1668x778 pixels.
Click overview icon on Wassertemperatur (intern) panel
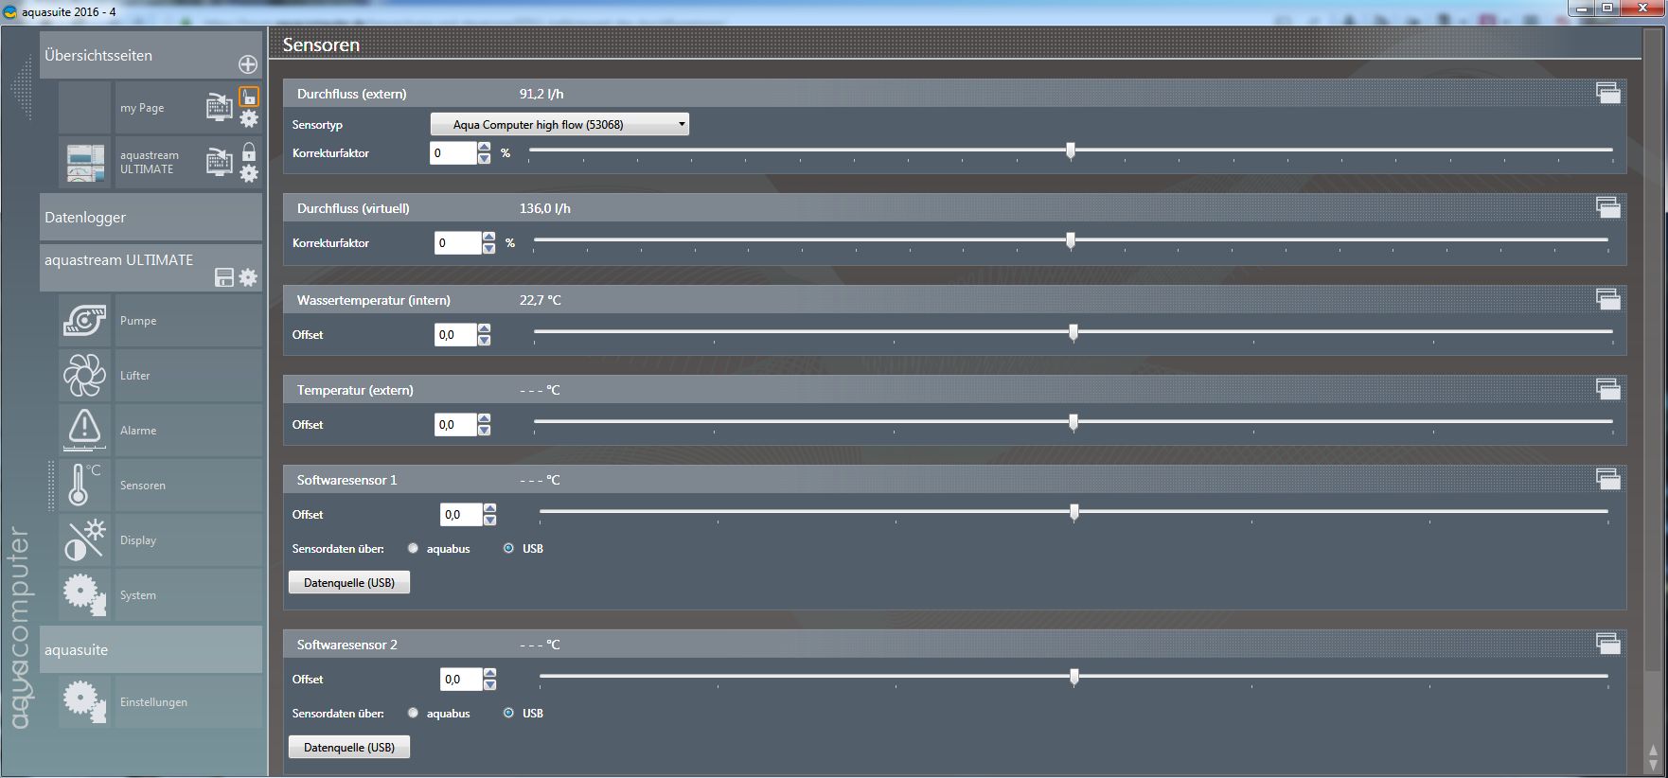(1608, 299)
